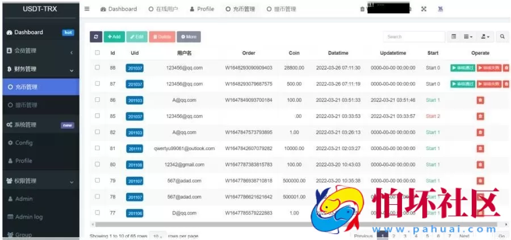The image size is (511, 240).
Task: Check the checkbox for row 86
Action: (x=98, y=100)
